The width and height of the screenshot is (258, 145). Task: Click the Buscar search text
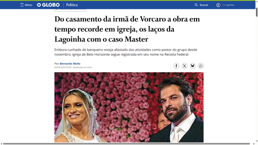(x=204, y=5)
